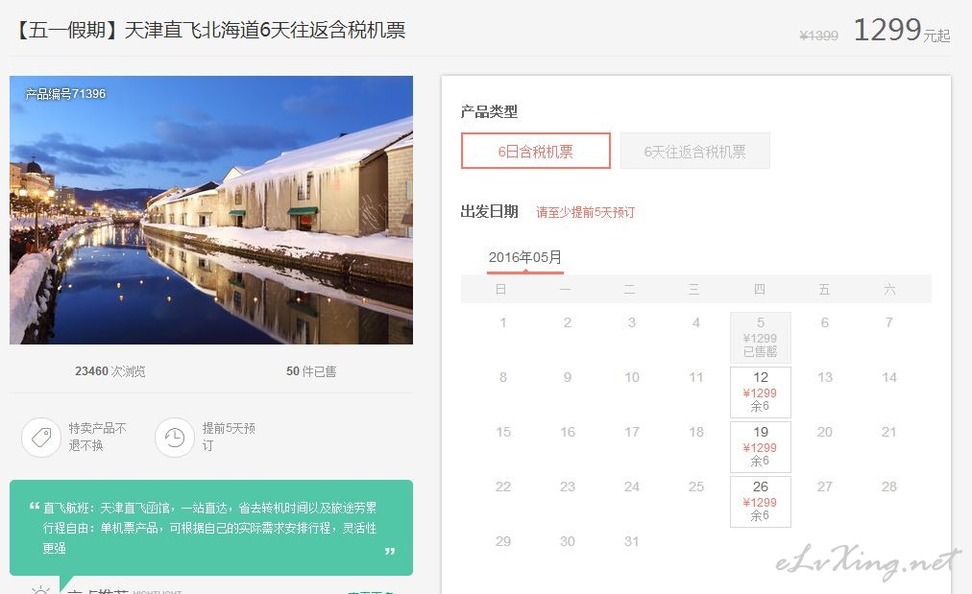Click calendar date 1
972x594 pixels.
pos(502,322)
